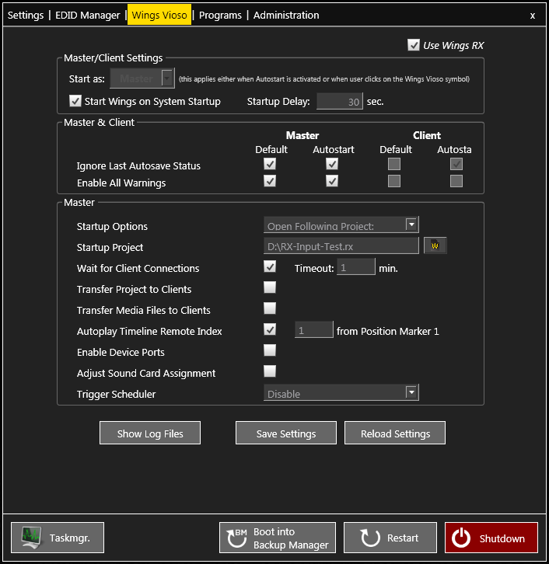The height and width of the screenshot is (564, 549).
Task: Click the Startup Delay seconds field
Action: pyautogui.click(x=340, y=101)
